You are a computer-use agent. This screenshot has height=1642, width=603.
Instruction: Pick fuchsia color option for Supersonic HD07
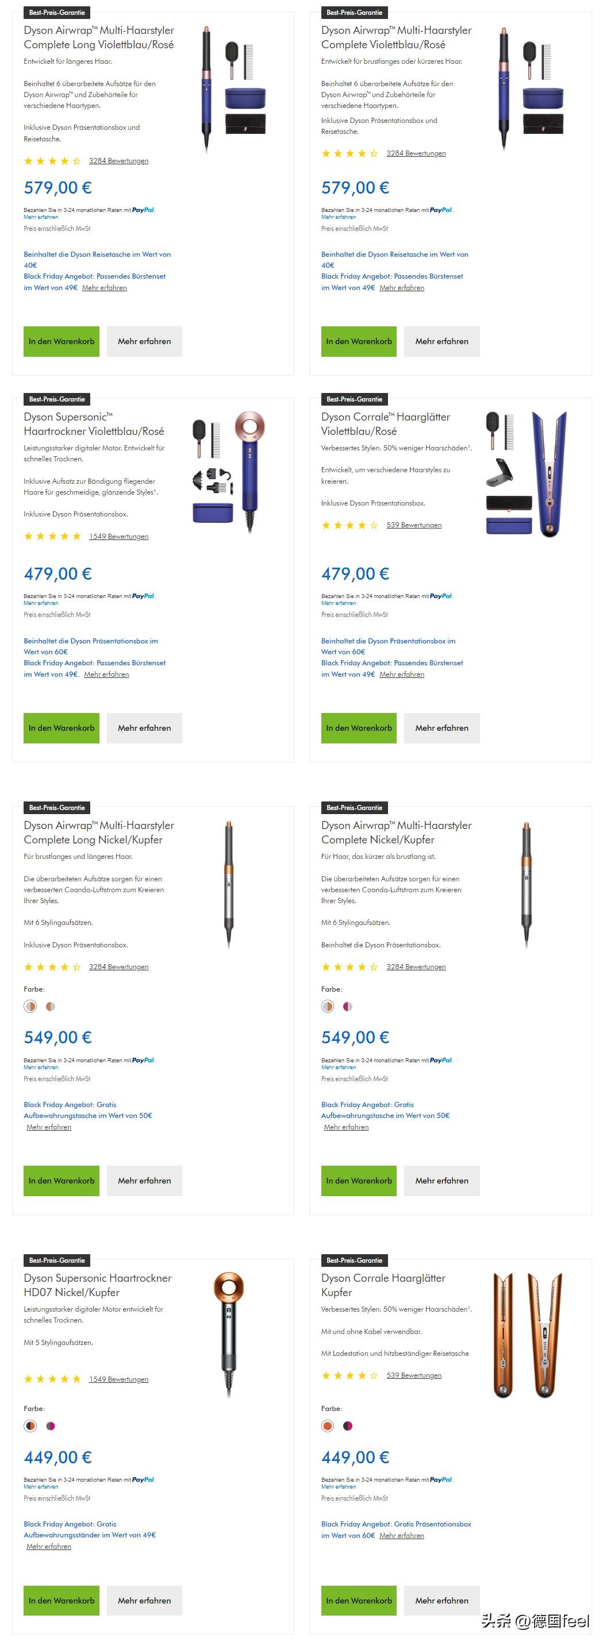click(x=51, y=1426)
